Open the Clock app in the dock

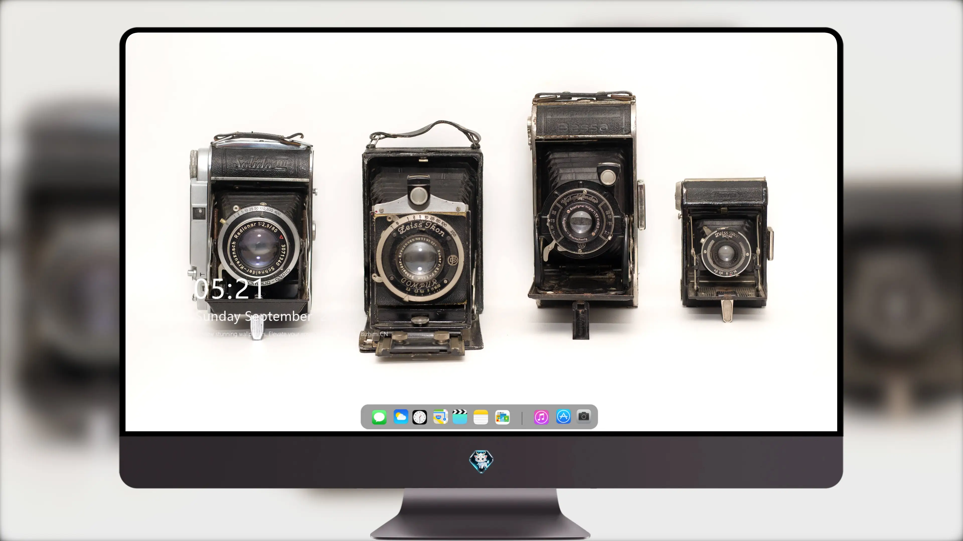tap(420, 417)
